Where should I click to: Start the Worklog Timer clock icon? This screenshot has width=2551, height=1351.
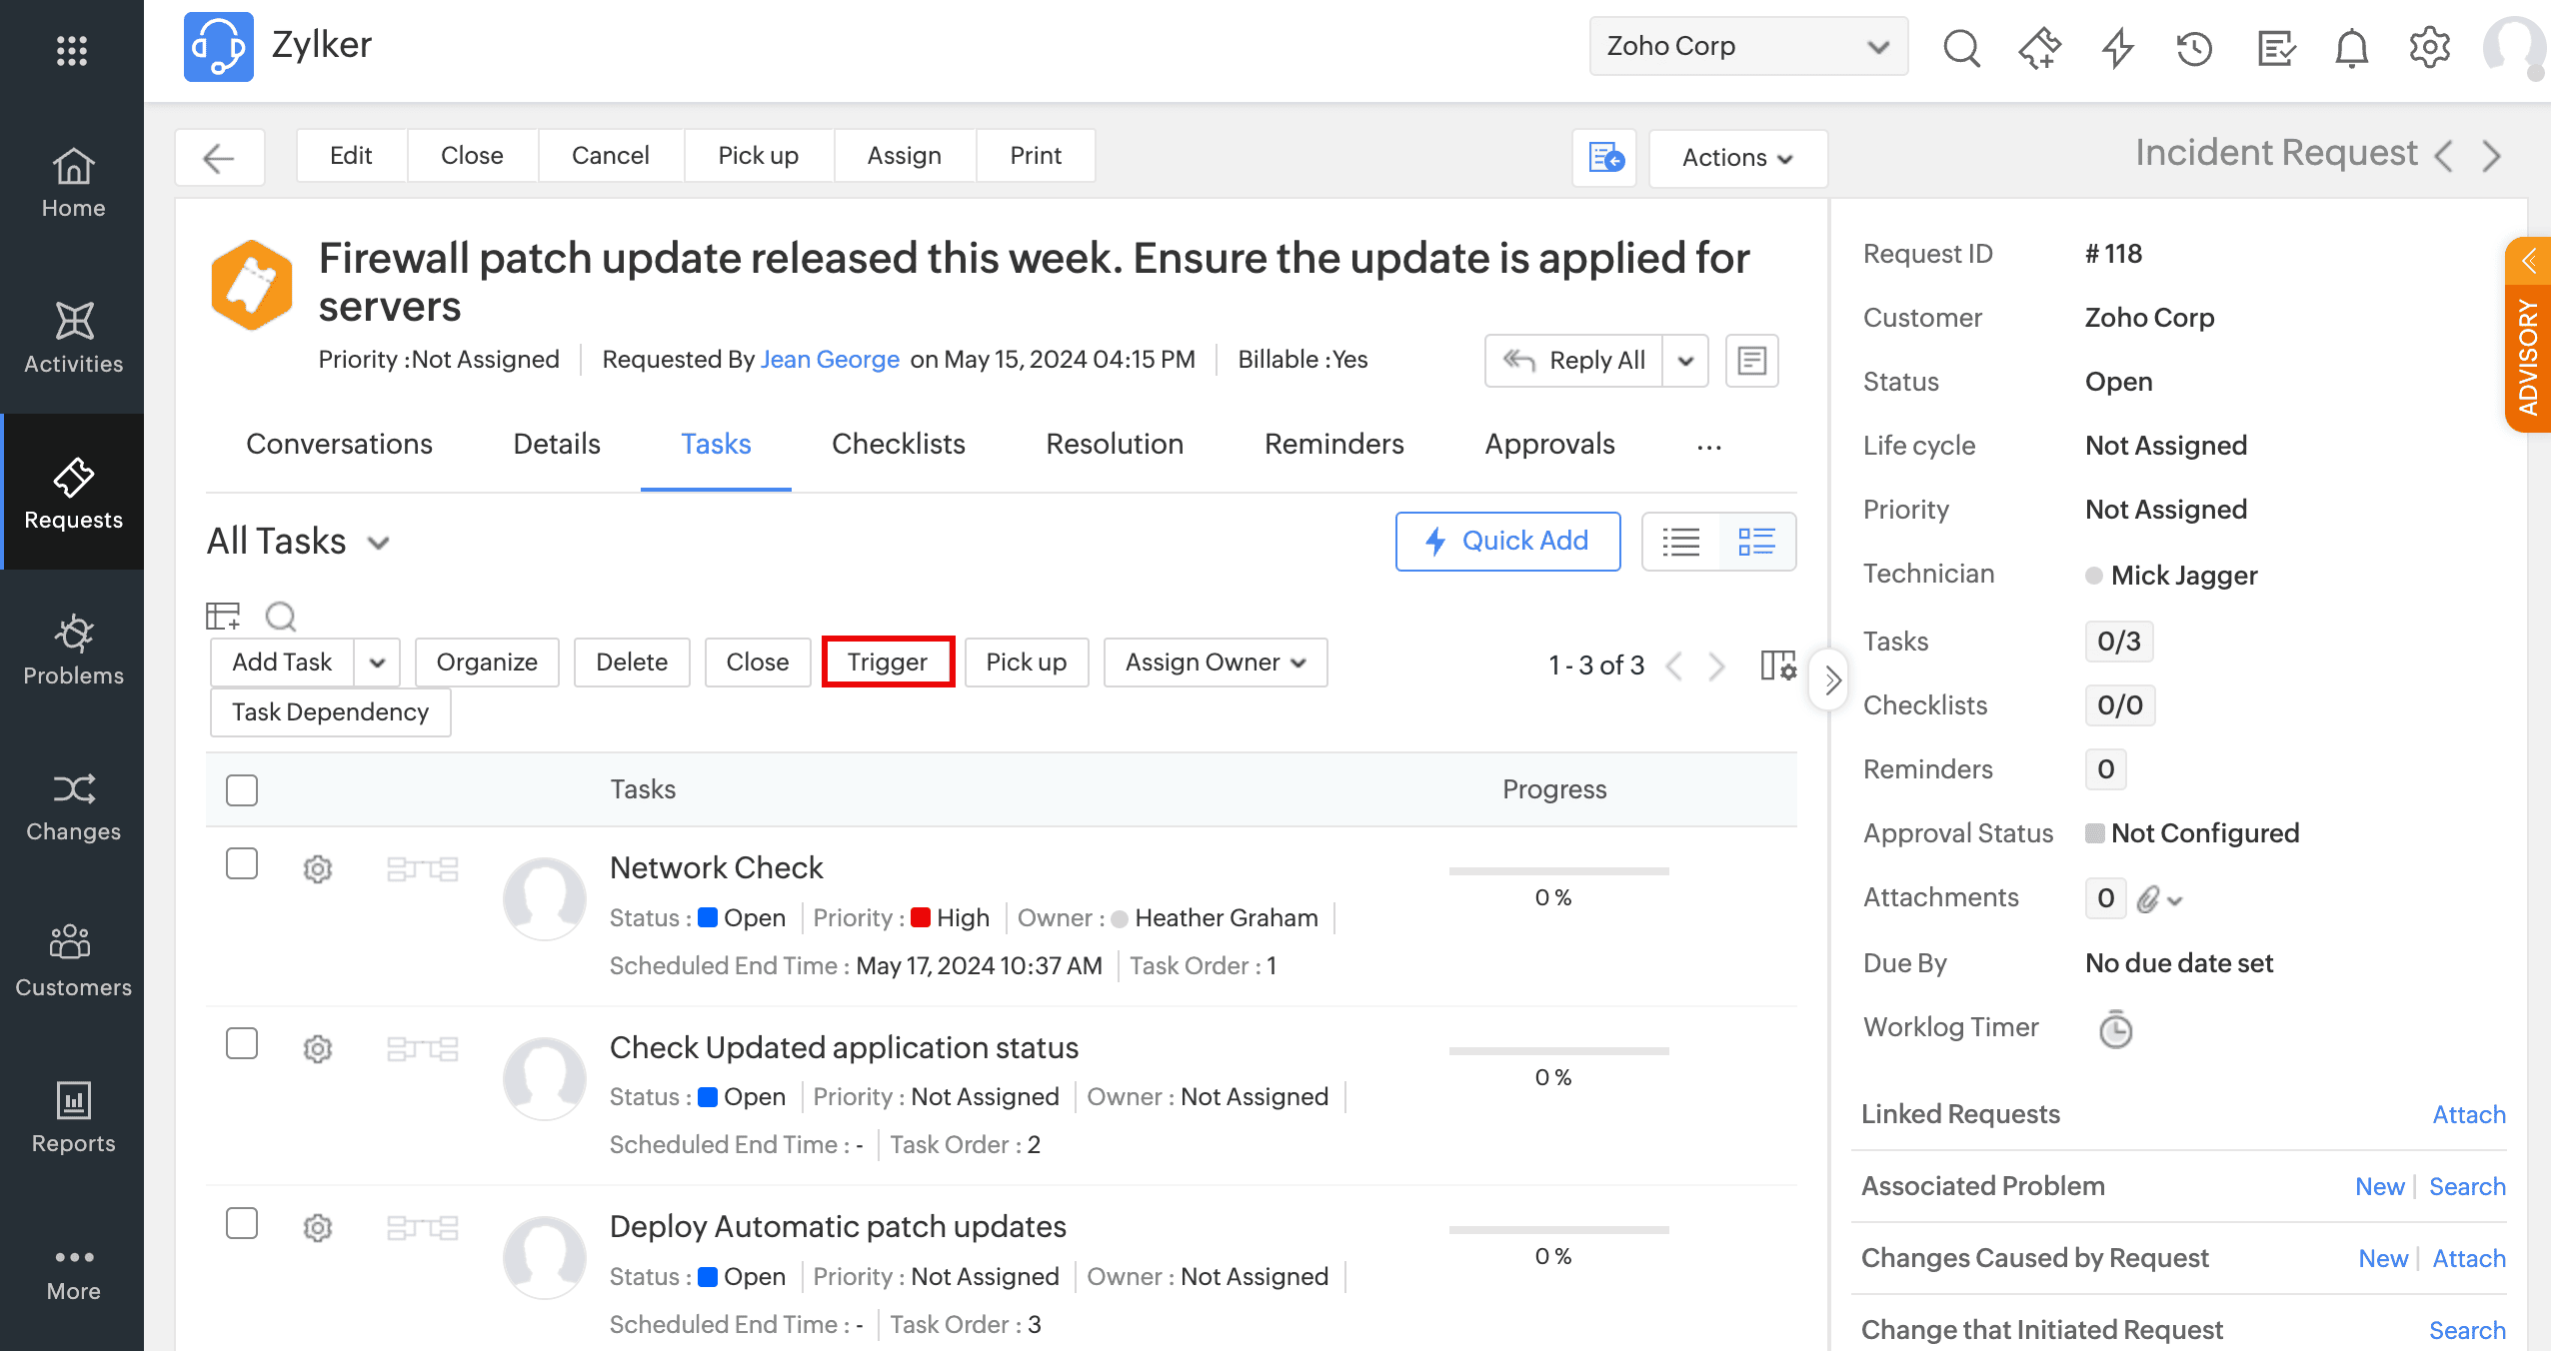(2115, 1029)
